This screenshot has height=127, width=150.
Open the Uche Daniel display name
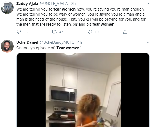point(27,42)
